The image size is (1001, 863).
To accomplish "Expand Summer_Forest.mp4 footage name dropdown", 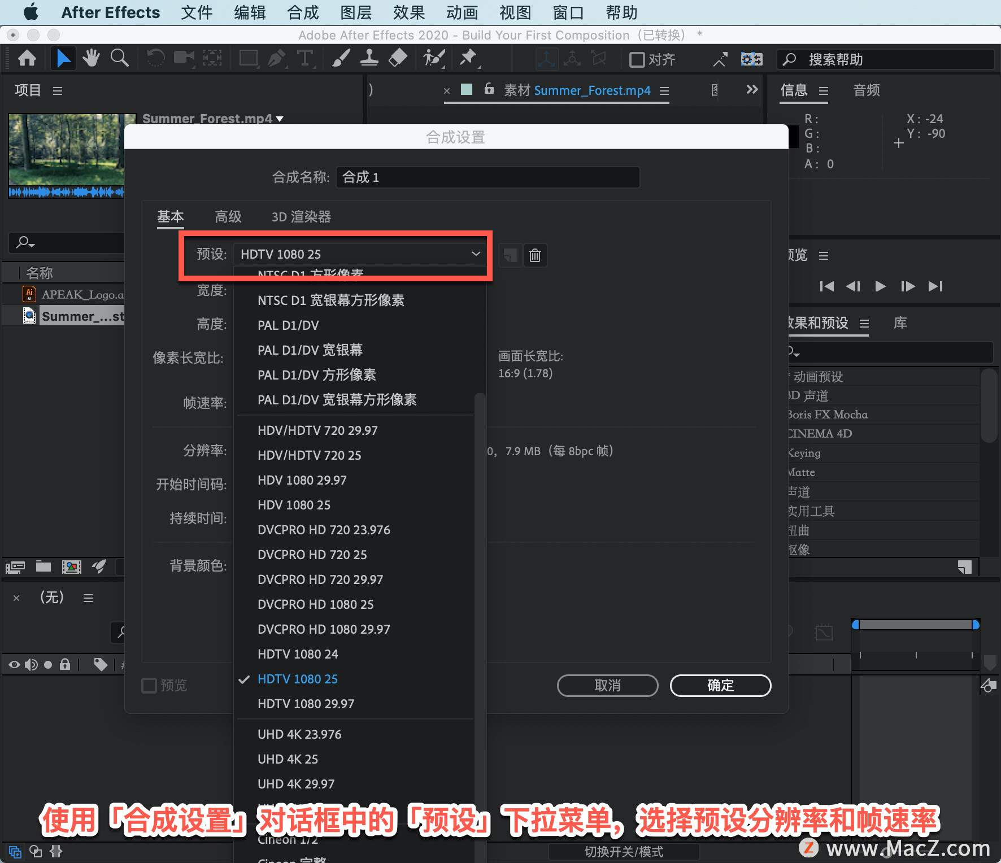I will coord(280,119).
